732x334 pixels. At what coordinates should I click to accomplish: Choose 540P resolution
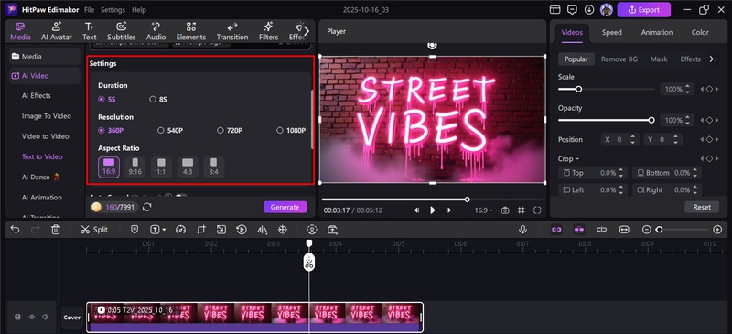[170, 130]
